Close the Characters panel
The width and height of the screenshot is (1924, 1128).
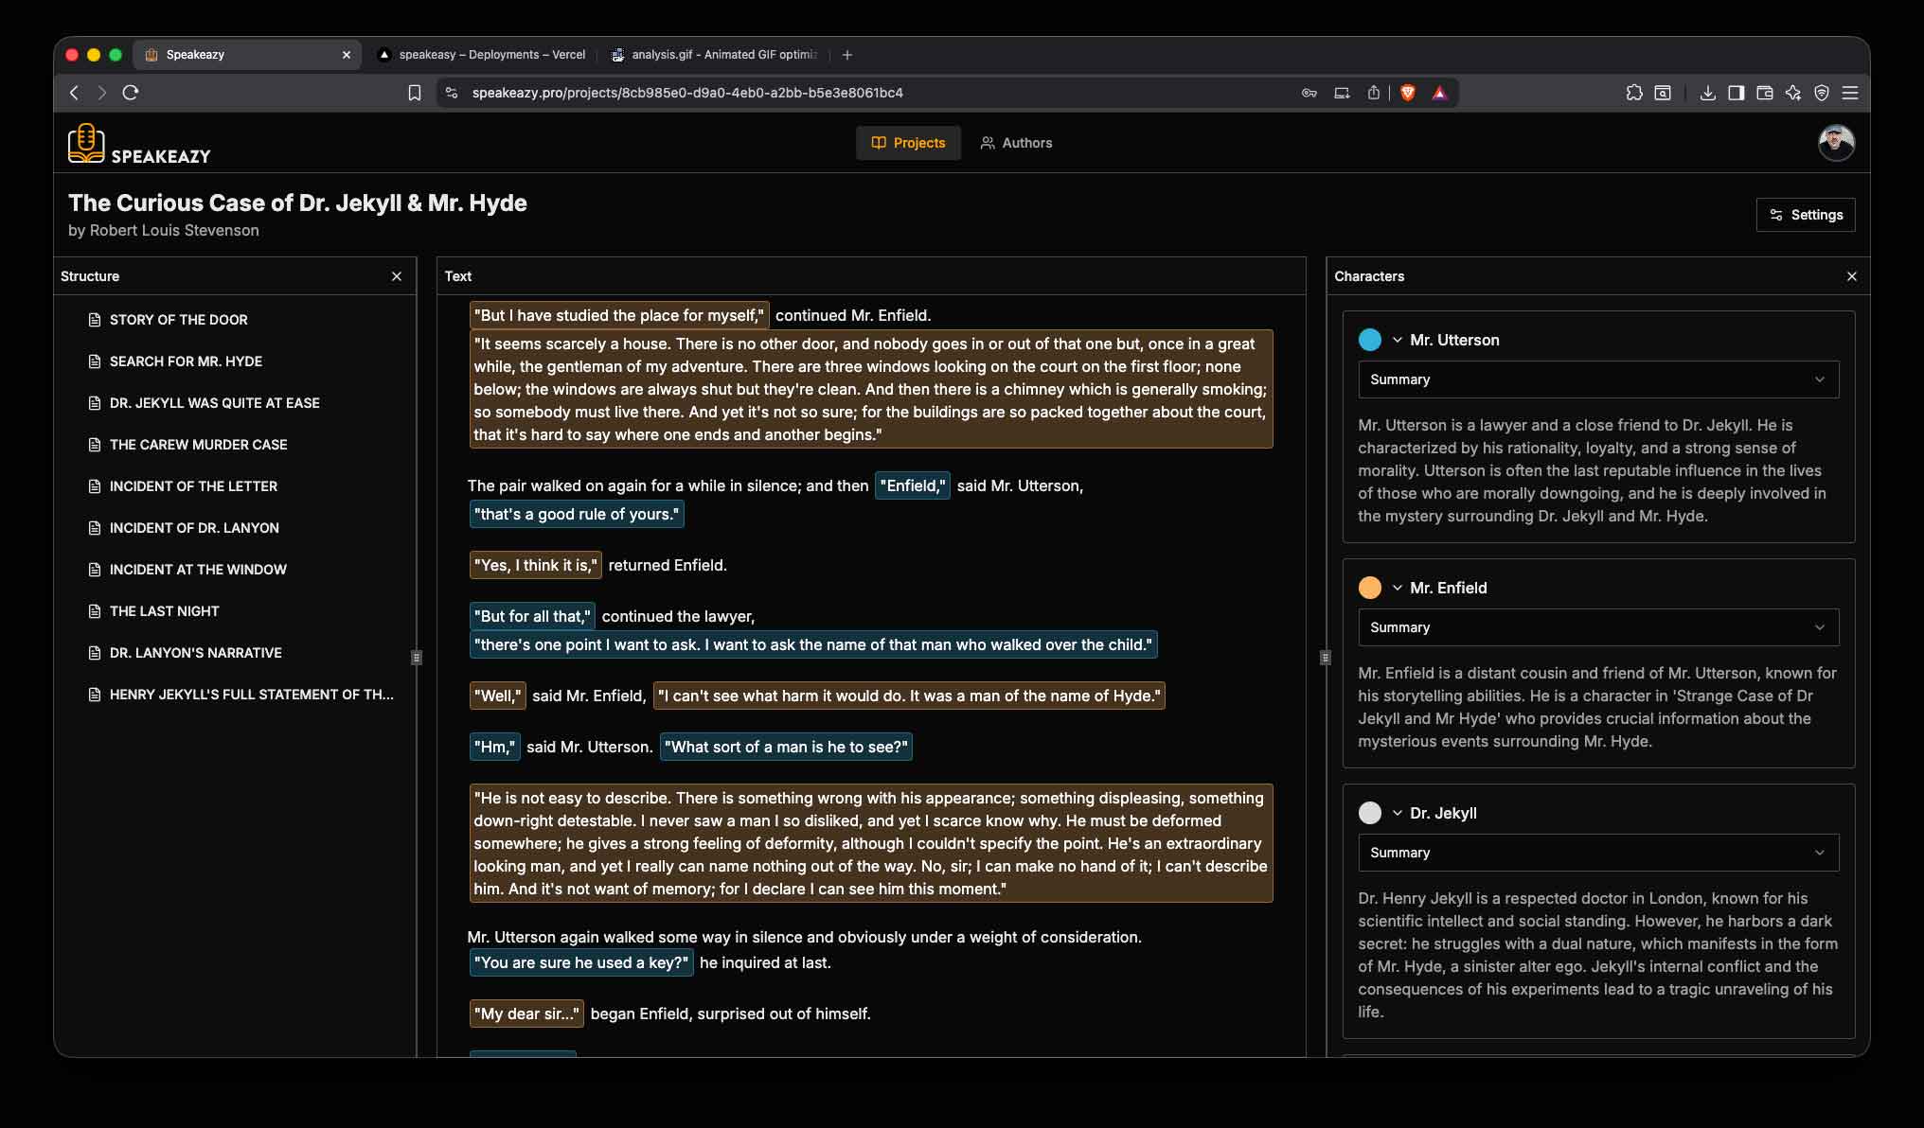click(1851, 276)
